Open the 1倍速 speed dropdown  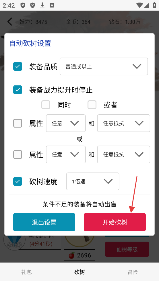(93, 181)
